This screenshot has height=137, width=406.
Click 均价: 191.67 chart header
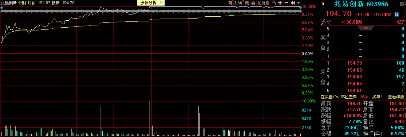click(x=39, y=3)
